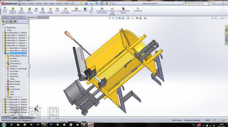Switch to the Çizim ribbon tab
The height and width of the screenshot is (127, 228).
[21, 17]
